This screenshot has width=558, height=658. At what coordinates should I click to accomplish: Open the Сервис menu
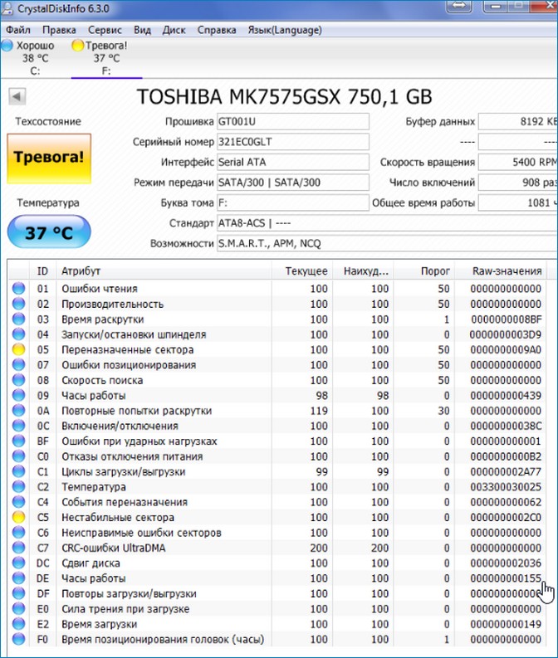pyautogui.click(x=106, y=30)
